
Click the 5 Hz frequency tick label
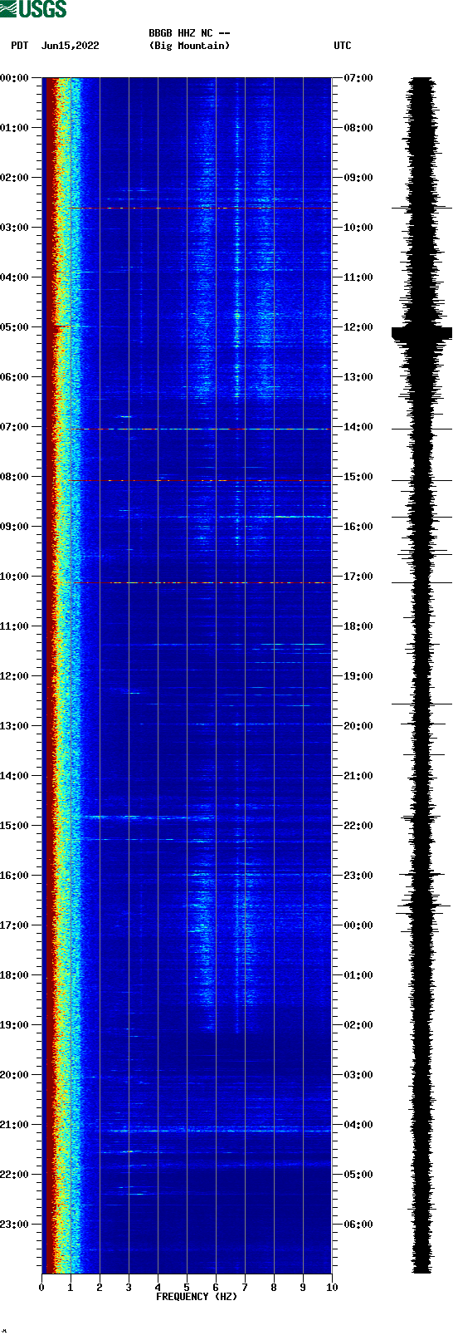187,1288
